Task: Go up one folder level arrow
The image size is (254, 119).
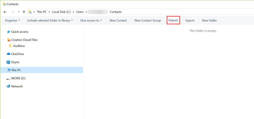Action: point(24,12)
